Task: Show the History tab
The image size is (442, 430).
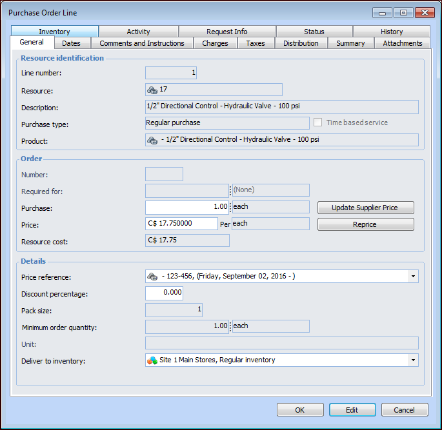Action: (x=391, y=32)
